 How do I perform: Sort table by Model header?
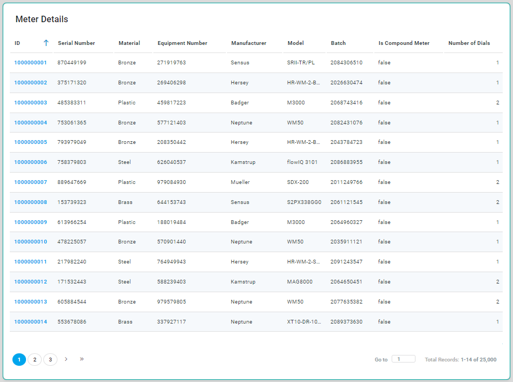click(295, 43)
